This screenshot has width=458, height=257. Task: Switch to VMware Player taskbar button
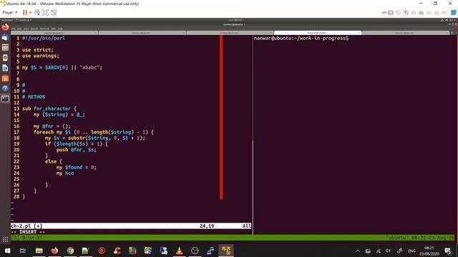(x=226, y=251)
